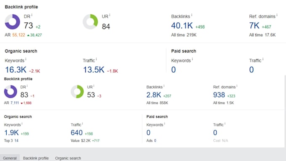The height and width of the screenshot is (161, 286).
Task: Click the purple DR donut chart for 73
Action: pos(12,22)
